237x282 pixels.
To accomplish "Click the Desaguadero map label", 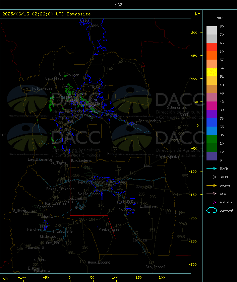I will tap(150, 121).
